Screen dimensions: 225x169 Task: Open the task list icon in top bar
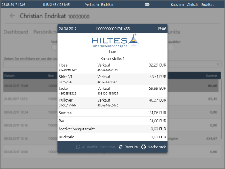tap(147, 4)
